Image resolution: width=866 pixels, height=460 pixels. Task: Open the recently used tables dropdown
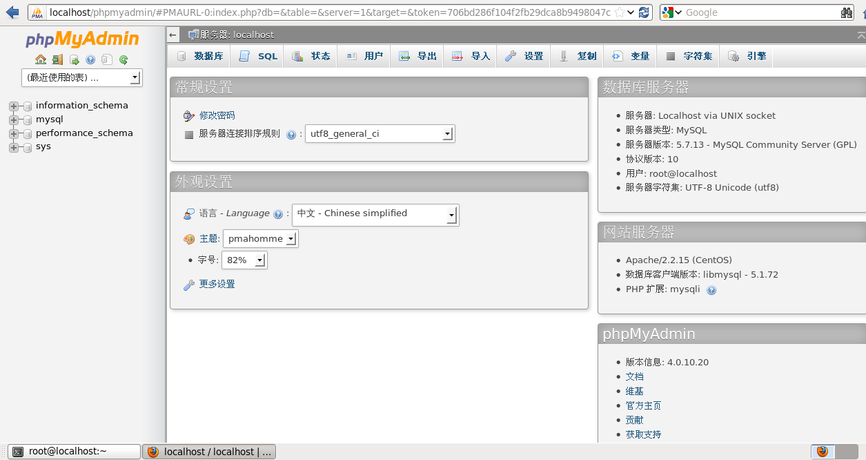click(x=82, y=77)
